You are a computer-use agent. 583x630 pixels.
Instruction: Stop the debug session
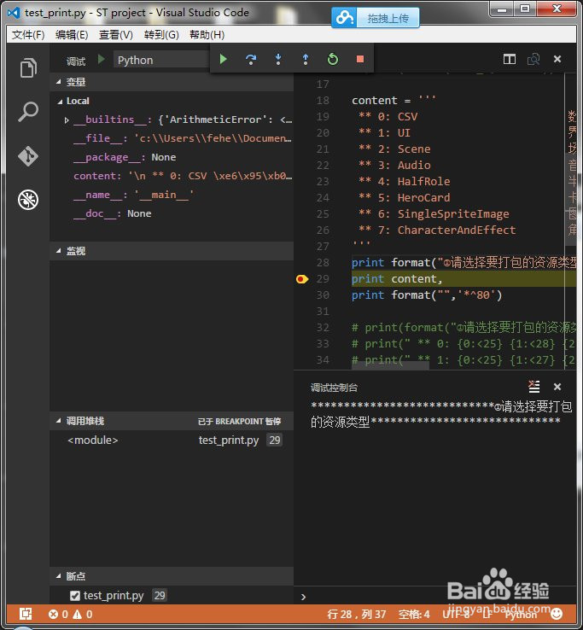pos(360,60)
